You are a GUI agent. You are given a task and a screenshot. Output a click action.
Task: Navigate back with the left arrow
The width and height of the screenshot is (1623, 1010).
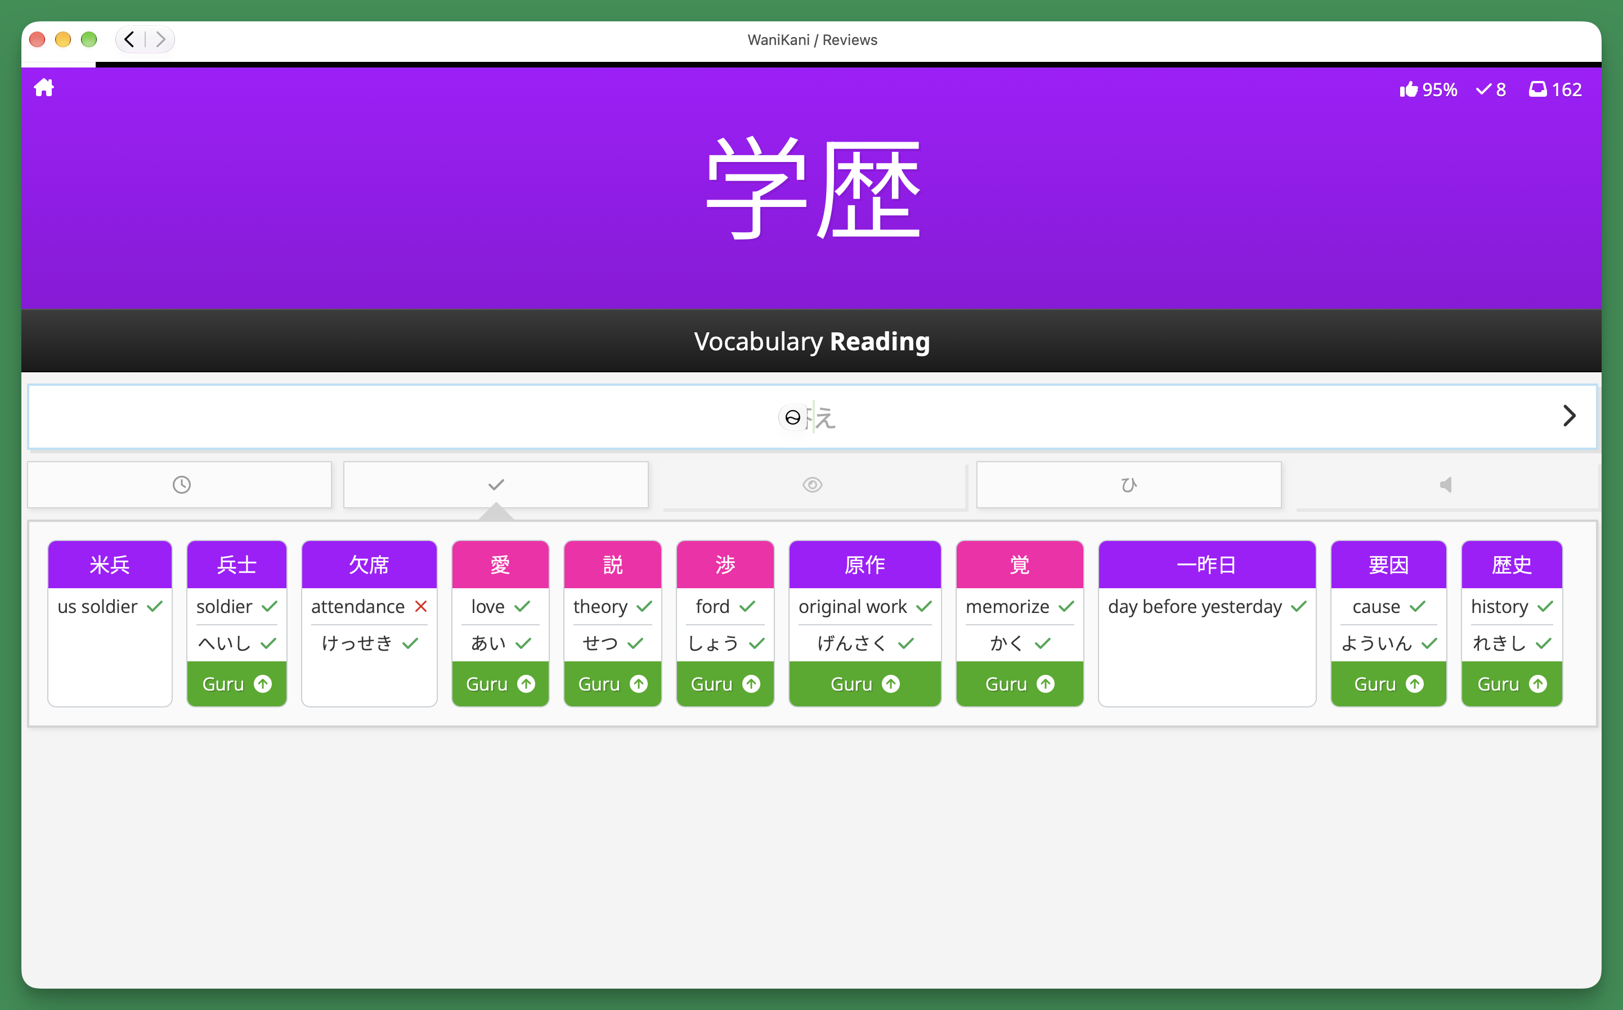pyautogui.click(x=129, y=39)
